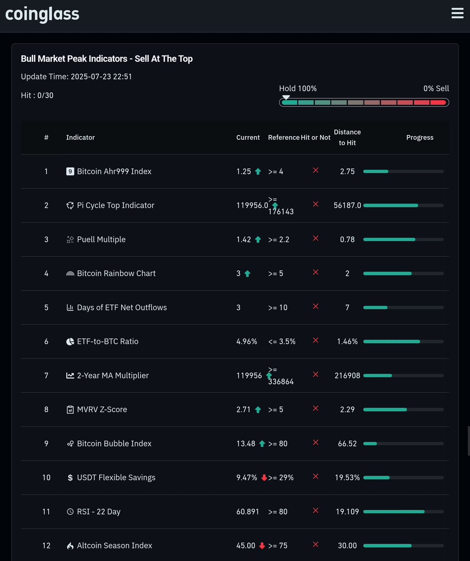Click the ETF-to-BTC Ratio pie icon
This screenshot has height=561, width=470.
point(70,341)
